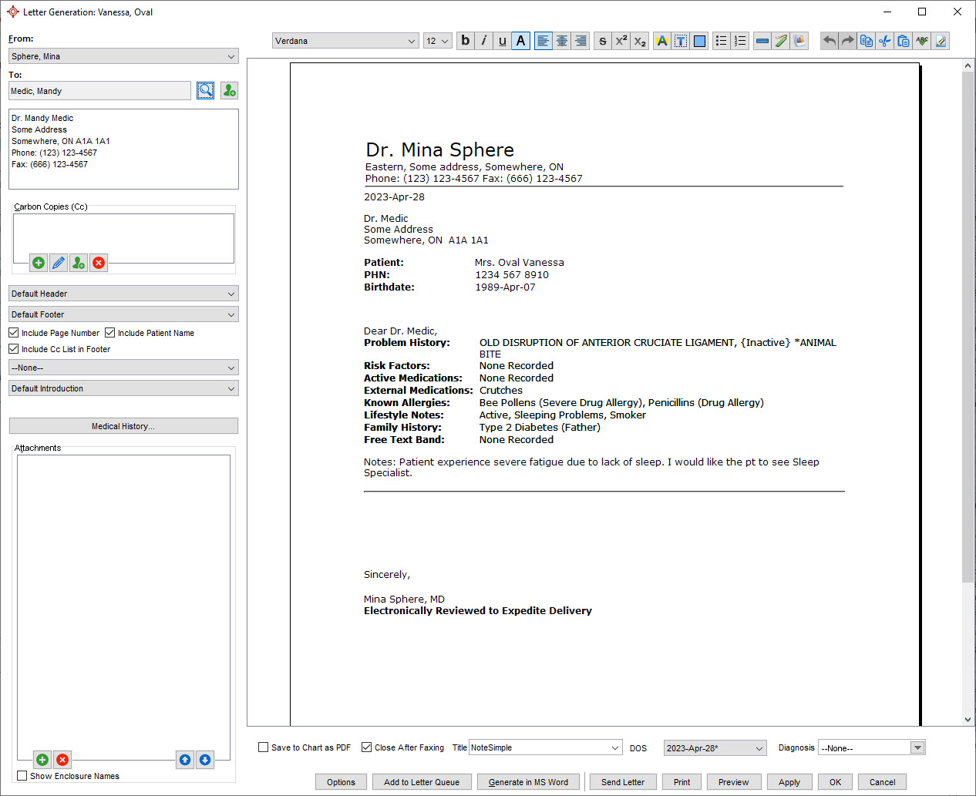This screenshot has height=796, width=976.
Task: Open the font color tool
Action: point(661,40)
